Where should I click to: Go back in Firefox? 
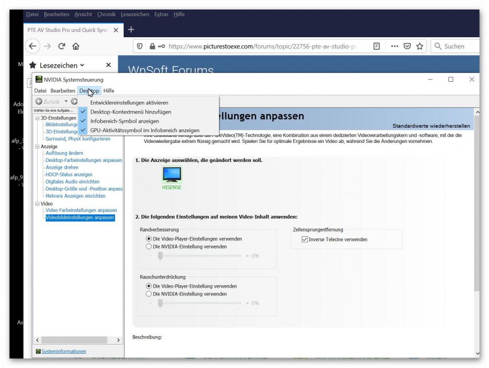click(x=33, y=46)
